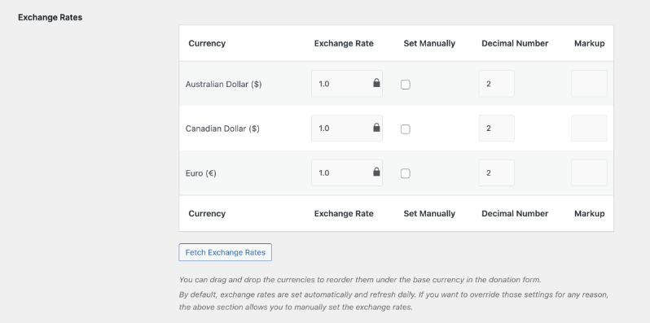Click the Australian Dollar markup field
The height and width of the screenshot is (323, 650).
(x=589, y=84)
